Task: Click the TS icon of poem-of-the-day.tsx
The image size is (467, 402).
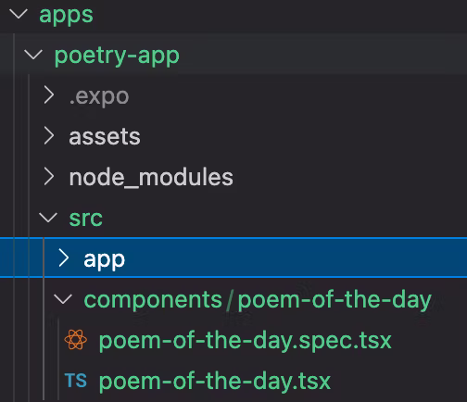Action: 76,380
